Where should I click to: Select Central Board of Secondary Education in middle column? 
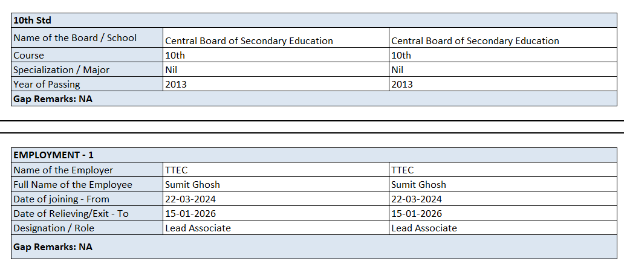249,41
